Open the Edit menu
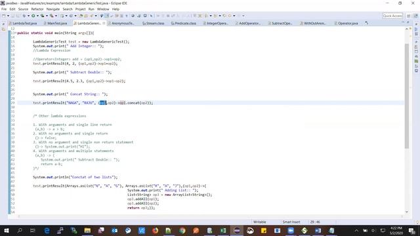The width and height of the screenshot is (420, 236). point(12,9)
